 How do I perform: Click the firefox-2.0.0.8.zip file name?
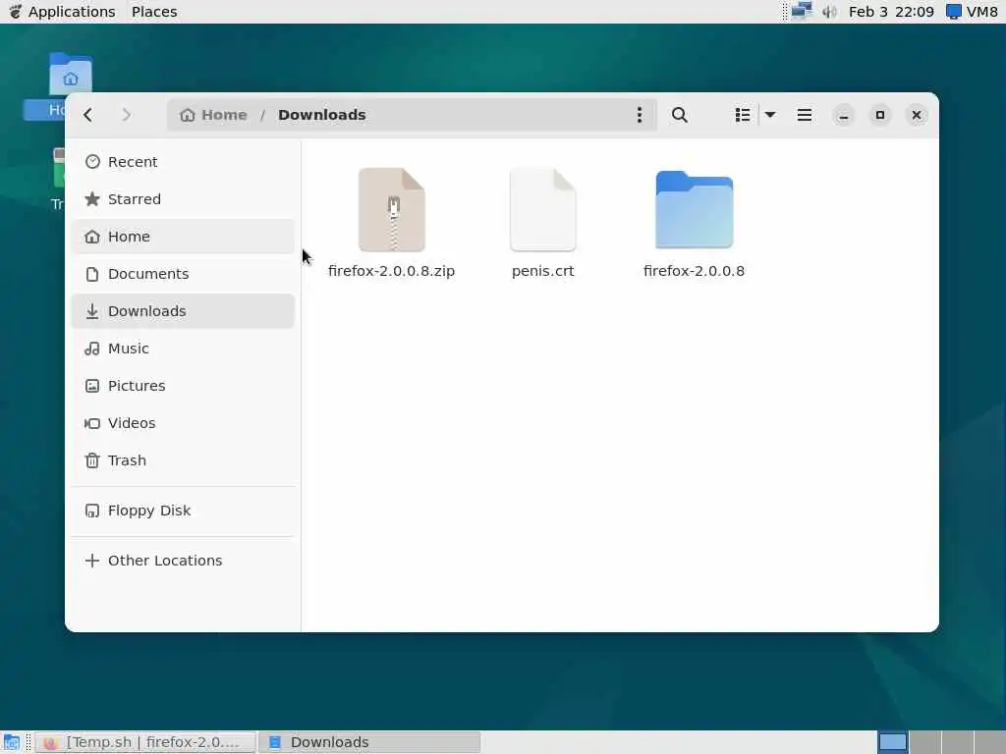point(391,271)
